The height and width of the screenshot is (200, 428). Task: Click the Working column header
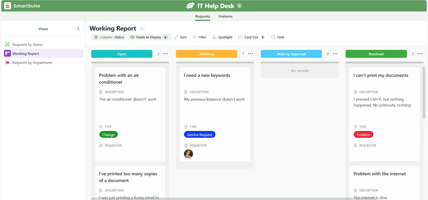tap(206, 54)
